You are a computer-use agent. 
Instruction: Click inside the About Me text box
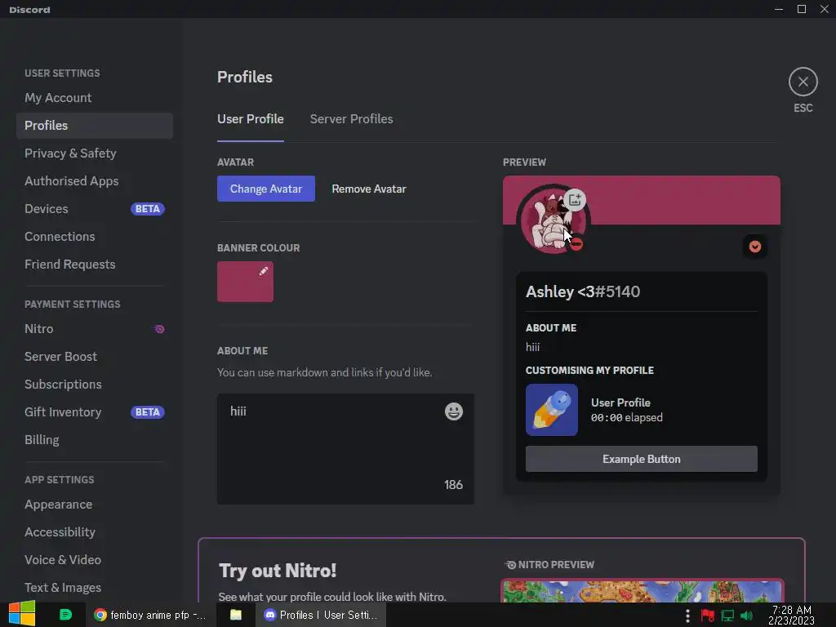345,449
